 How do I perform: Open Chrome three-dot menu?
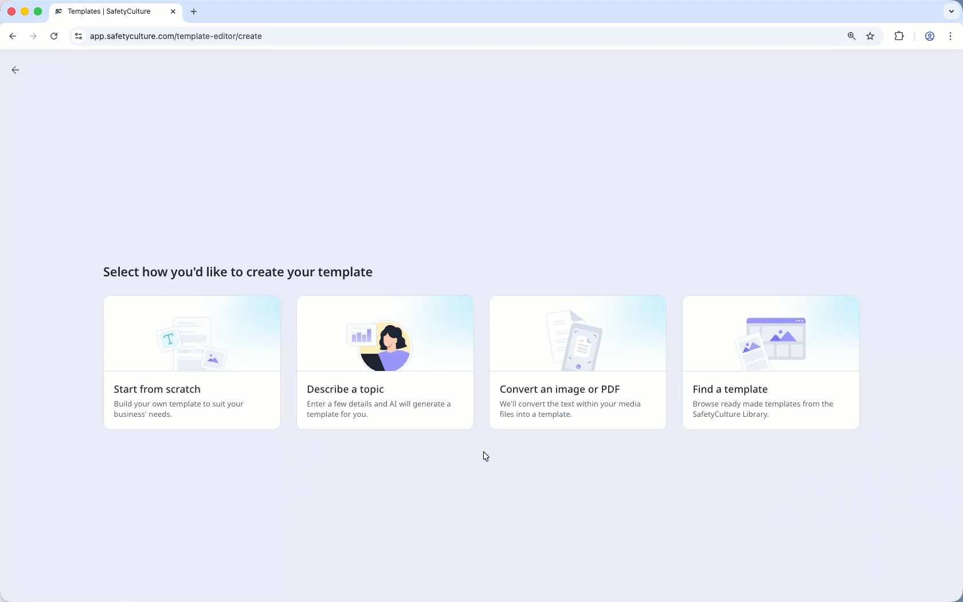click(x=950, y=36)
